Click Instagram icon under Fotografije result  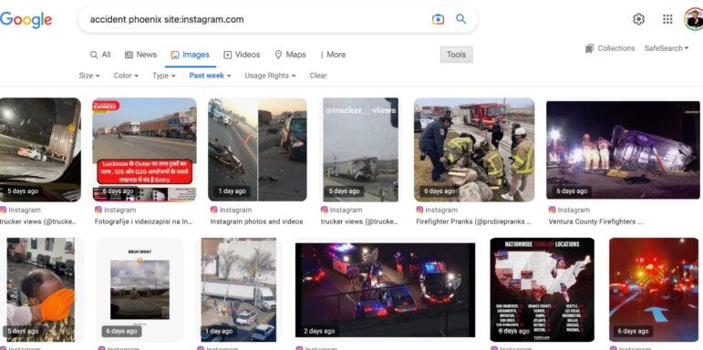point(98,210)
